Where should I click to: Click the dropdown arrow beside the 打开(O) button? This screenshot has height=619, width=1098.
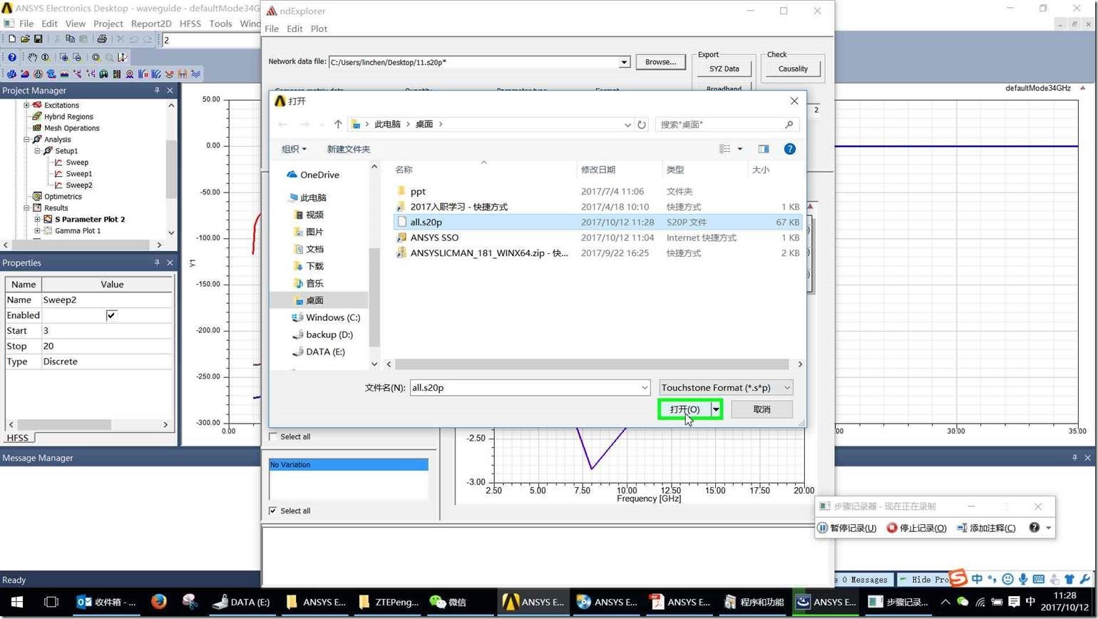pos(716,409)
